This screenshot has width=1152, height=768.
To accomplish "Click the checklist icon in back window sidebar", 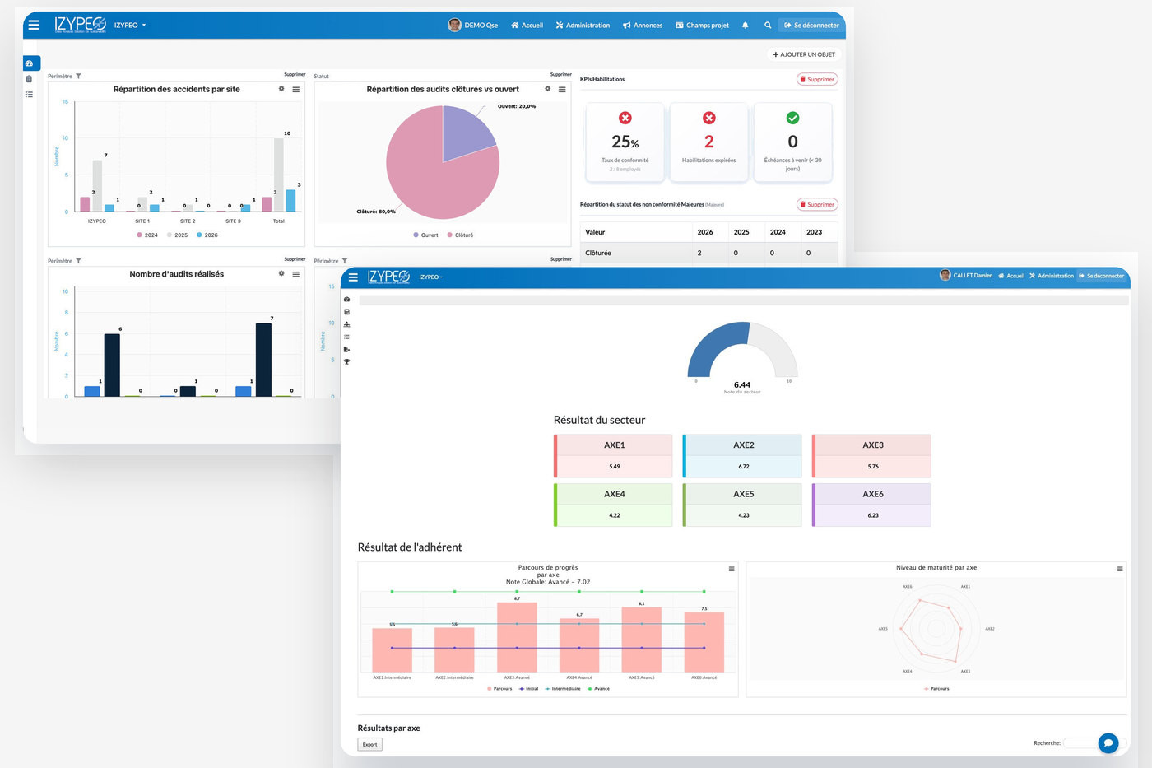I will (x=30, y=95).
